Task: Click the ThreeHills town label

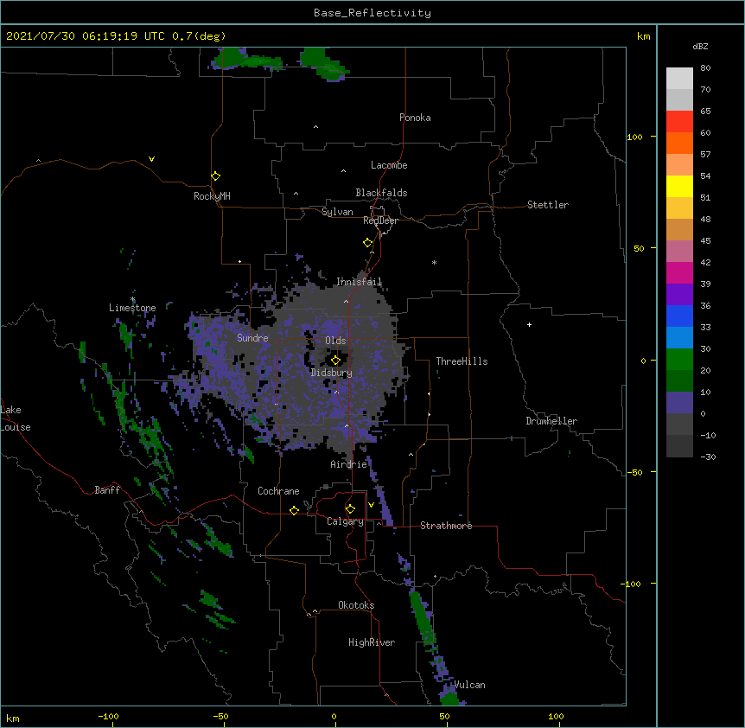Action: click(462, 361)
